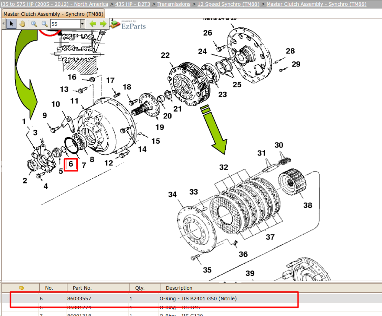This screenshot has height=316, width=382.
Task: Open the zoom level dropdown arrow
Action: pos(83,24)
